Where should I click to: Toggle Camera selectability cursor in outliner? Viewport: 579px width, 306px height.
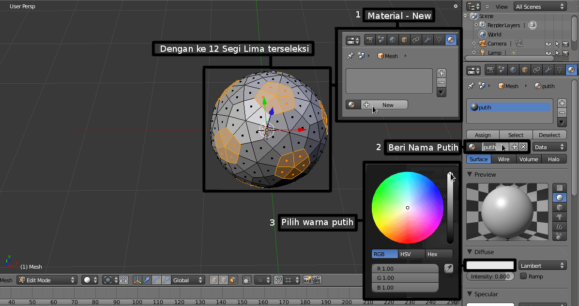point(557,44)
